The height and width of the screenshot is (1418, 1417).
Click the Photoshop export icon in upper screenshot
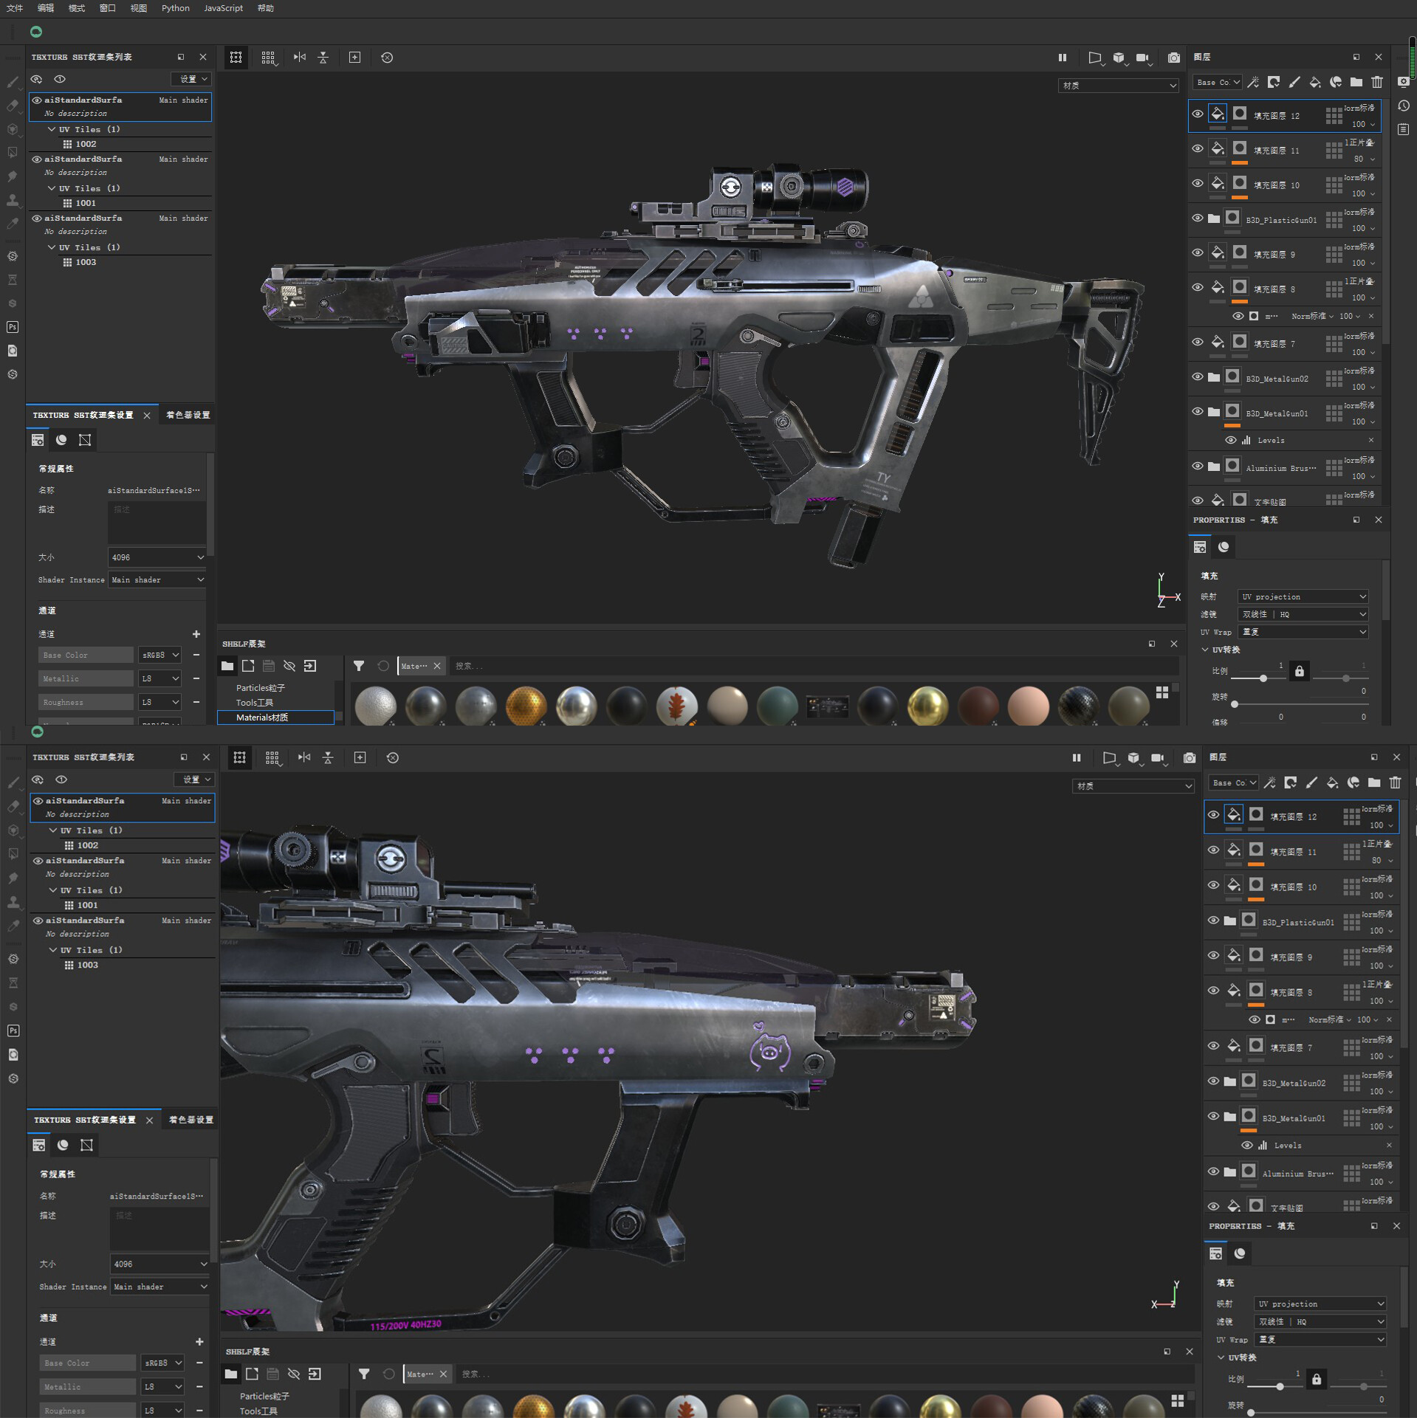coord(13,327)
